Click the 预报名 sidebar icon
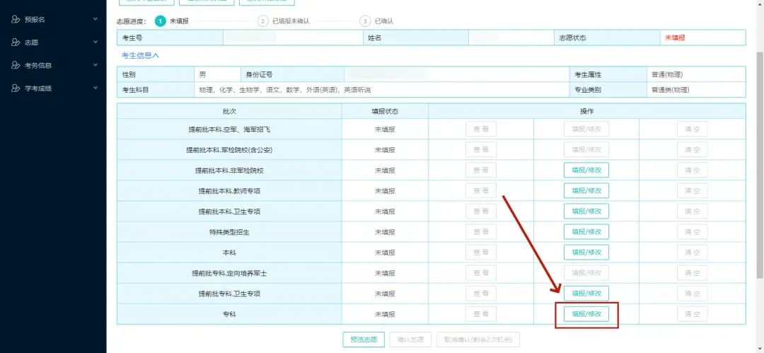Screen dimensions: 764x353 16,19
